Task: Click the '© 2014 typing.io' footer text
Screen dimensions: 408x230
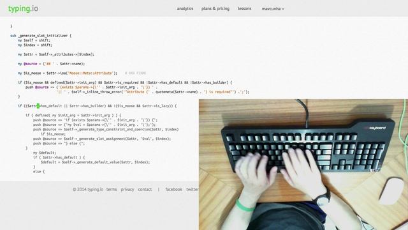Action: [88, 190]
